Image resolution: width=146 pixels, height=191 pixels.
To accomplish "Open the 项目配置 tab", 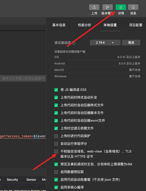I will click(136, 25).
